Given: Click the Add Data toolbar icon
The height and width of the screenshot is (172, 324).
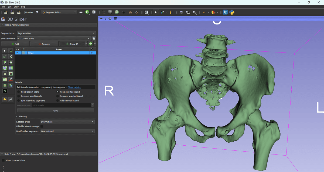Looking at the screenshot, I should 6,12.
